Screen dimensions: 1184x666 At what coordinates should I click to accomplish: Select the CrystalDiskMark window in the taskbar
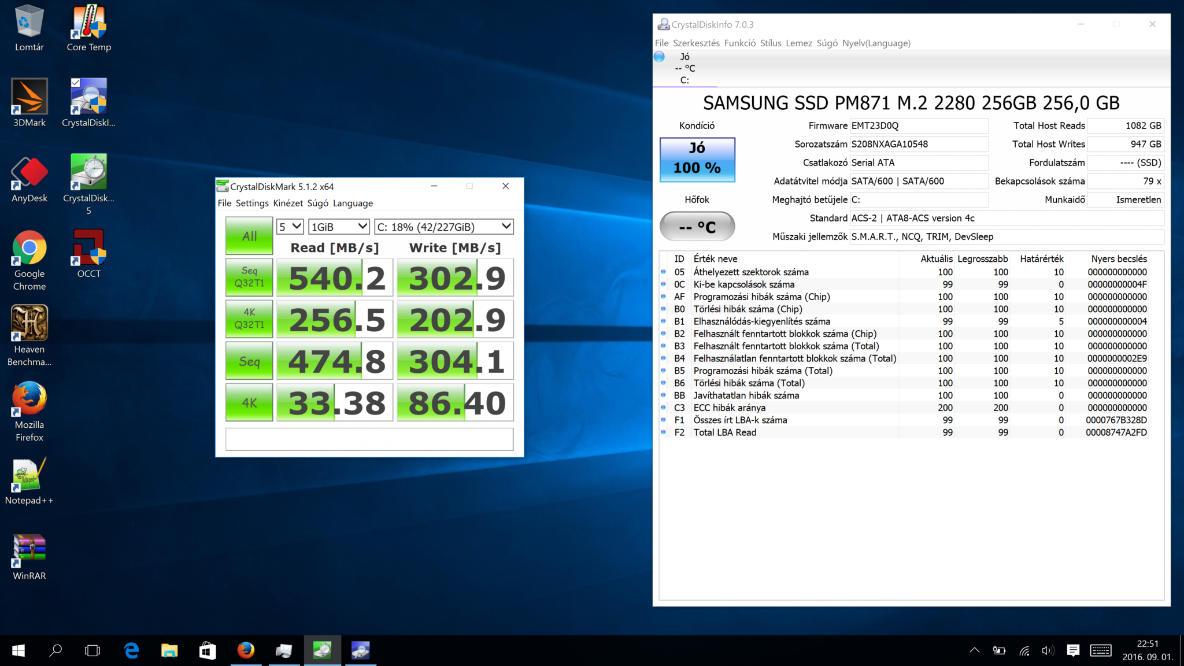322,650
